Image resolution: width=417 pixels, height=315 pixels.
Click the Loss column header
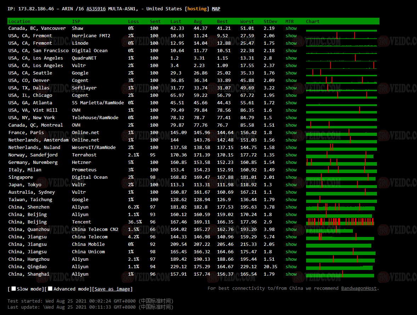[133, 22]
